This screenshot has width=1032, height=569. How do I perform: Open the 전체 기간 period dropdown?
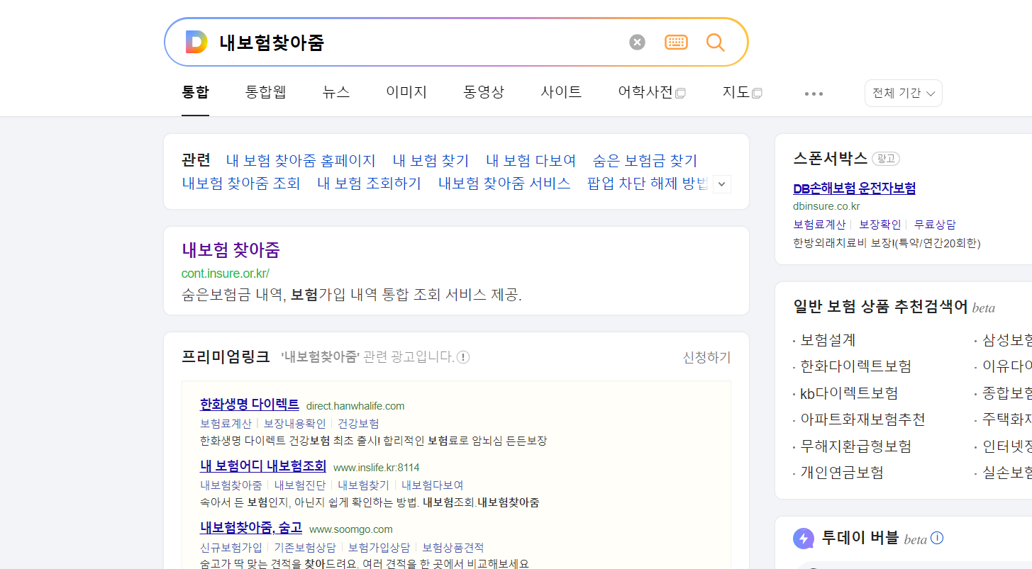click(903, 94)
